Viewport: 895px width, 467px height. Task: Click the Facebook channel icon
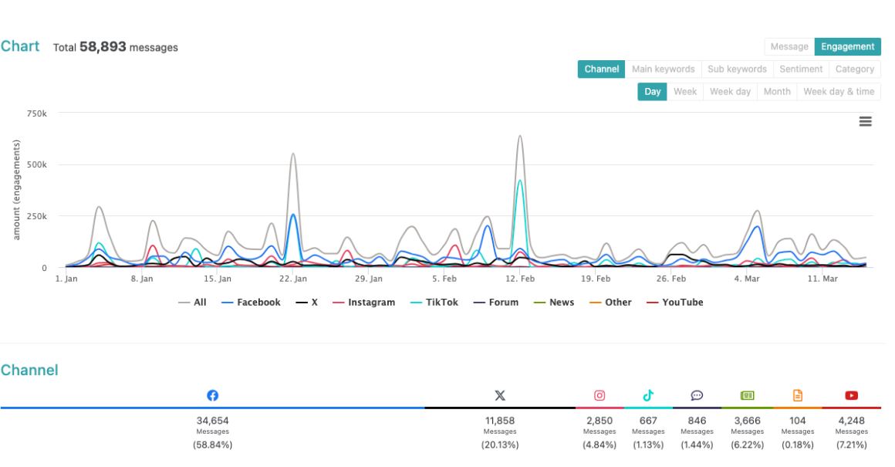[x=212, y=395]
